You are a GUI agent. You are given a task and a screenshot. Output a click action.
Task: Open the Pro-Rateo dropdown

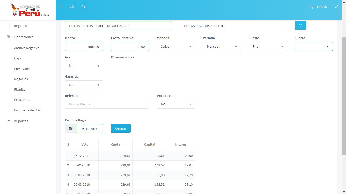(176, 104)
